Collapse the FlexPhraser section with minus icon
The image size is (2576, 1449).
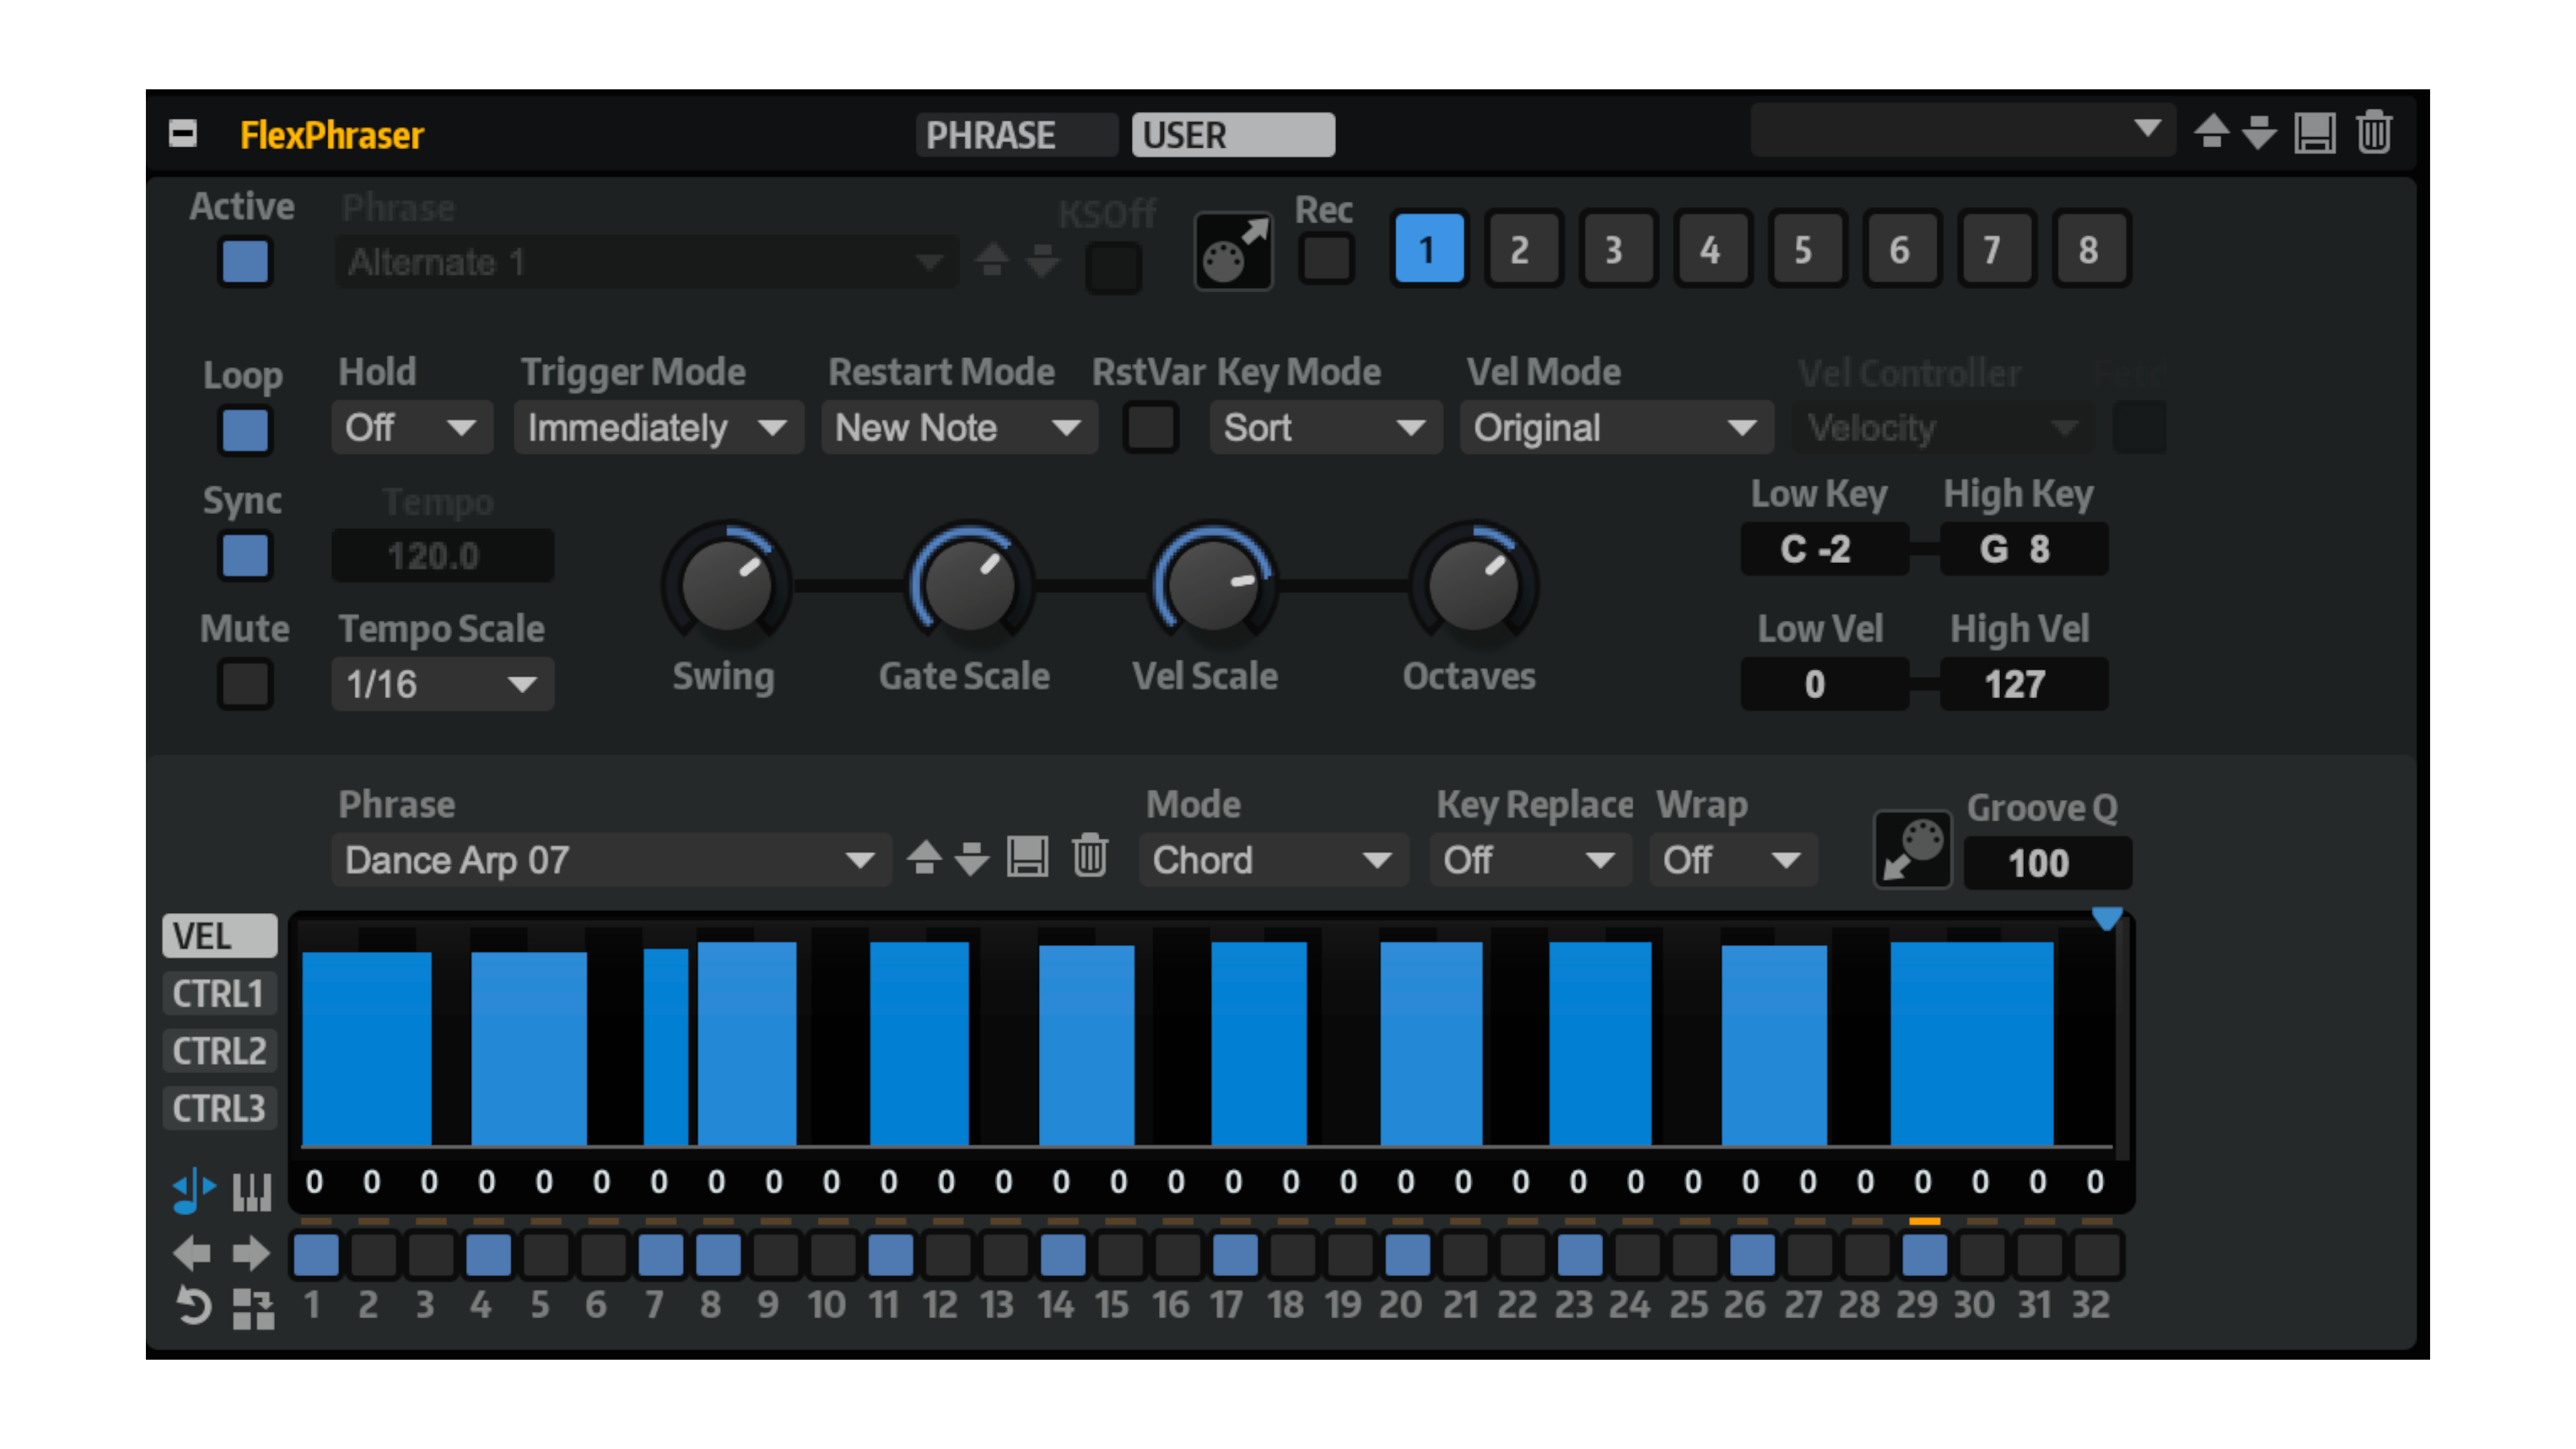point(183,133)
